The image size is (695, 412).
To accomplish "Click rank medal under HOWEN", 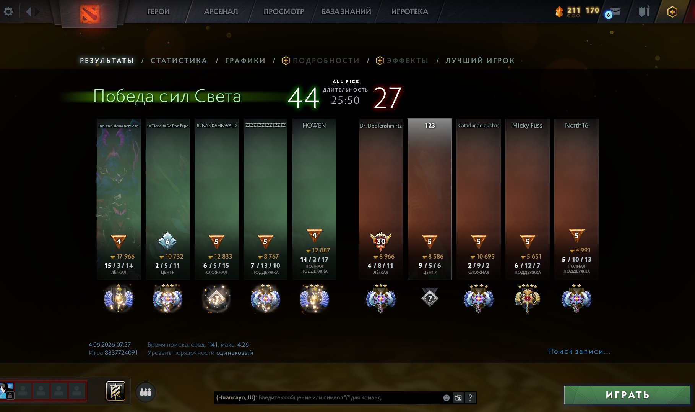I will click(x=314, y=299).
